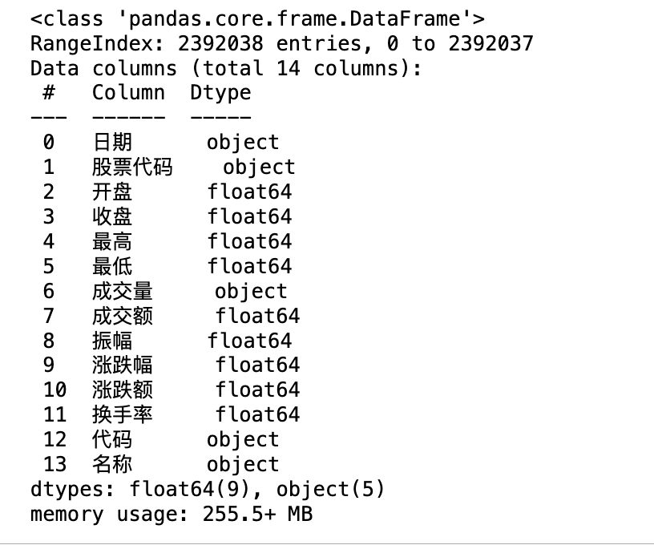Click the 成交额 column name
This screenshot has width=654, height=545.
[123, 316]
